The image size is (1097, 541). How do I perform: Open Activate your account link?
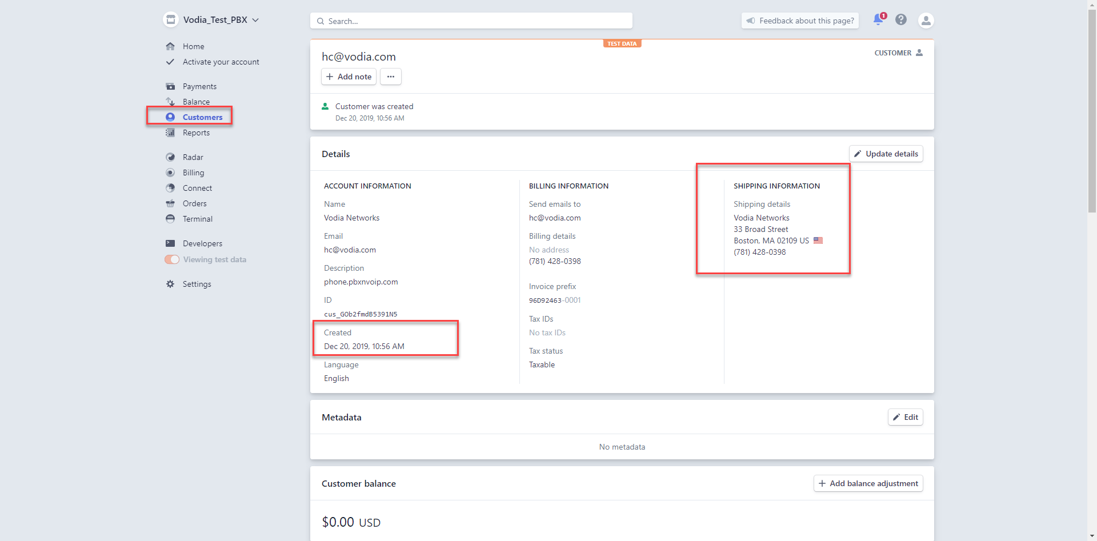click(x=221, y=62)
